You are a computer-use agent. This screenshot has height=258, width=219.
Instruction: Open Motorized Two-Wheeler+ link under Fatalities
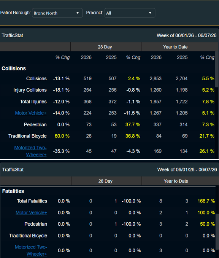pyautogui.click(x=31, y=250)
